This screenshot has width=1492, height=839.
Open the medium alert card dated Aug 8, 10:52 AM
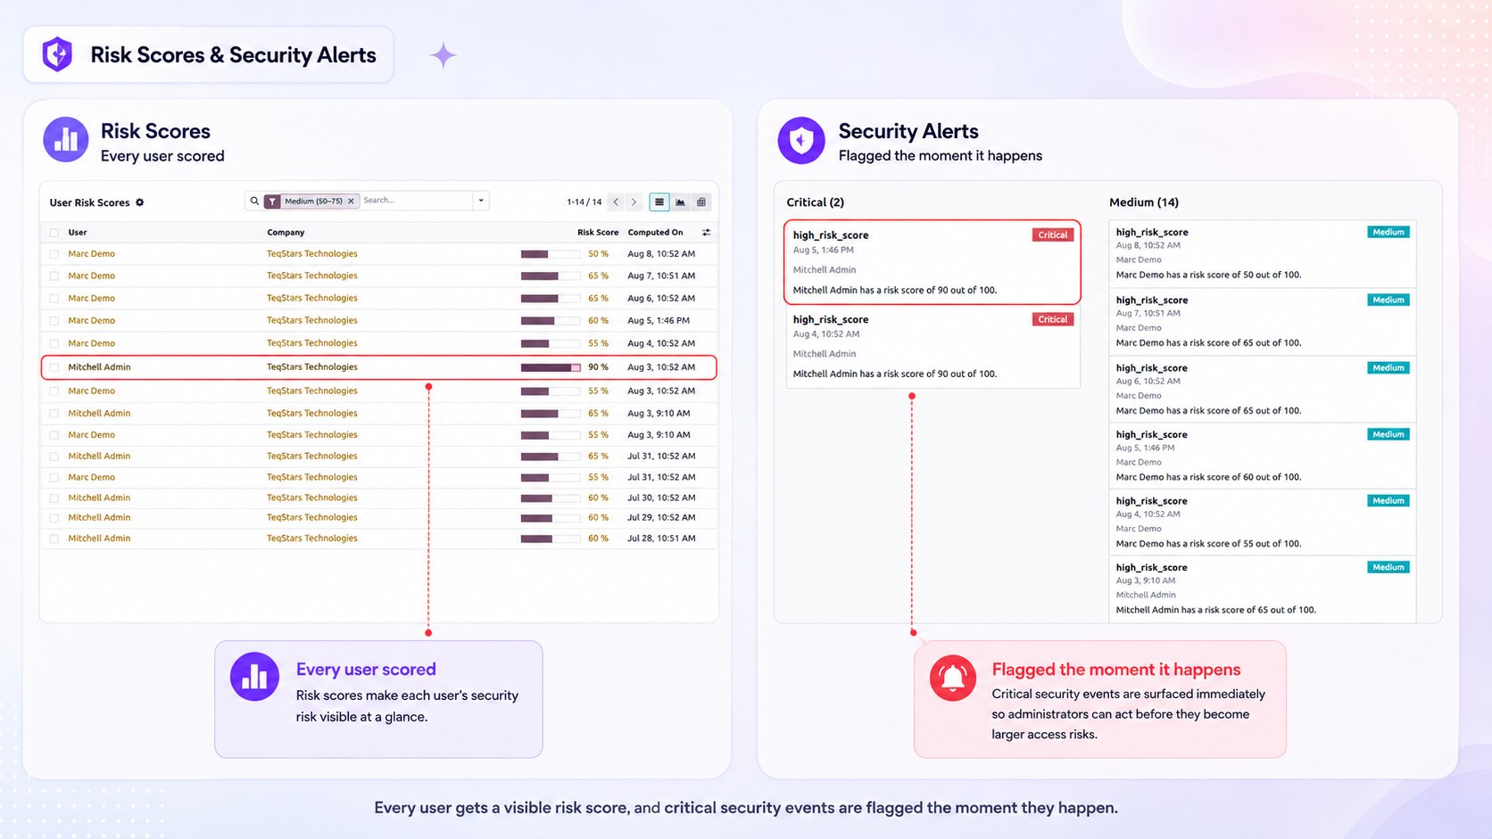1262,253
